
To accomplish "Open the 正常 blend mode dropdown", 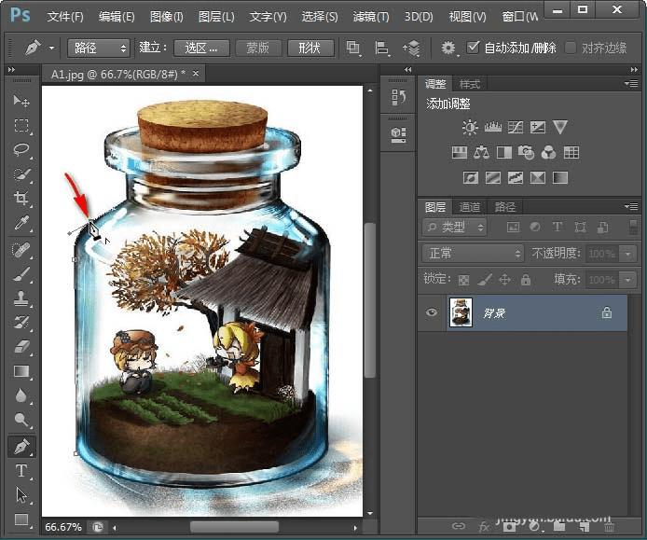I will click(x=474, y=253).
